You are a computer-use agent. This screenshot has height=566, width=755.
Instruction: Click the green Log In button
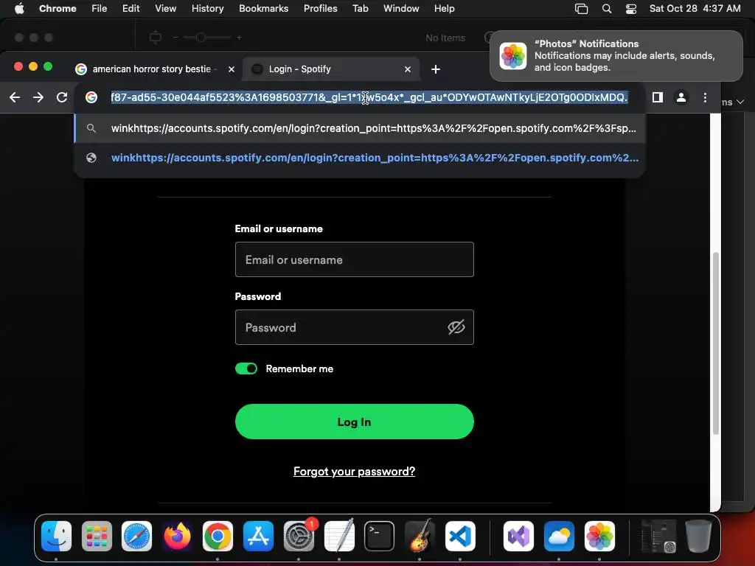(354, 422)
